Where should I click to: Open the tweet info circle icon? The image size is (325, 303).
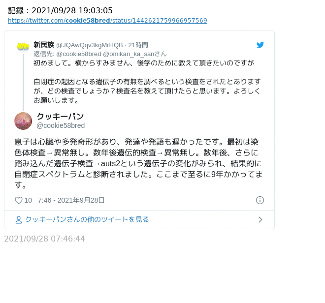pyautogui.click(x=260, y=200)
